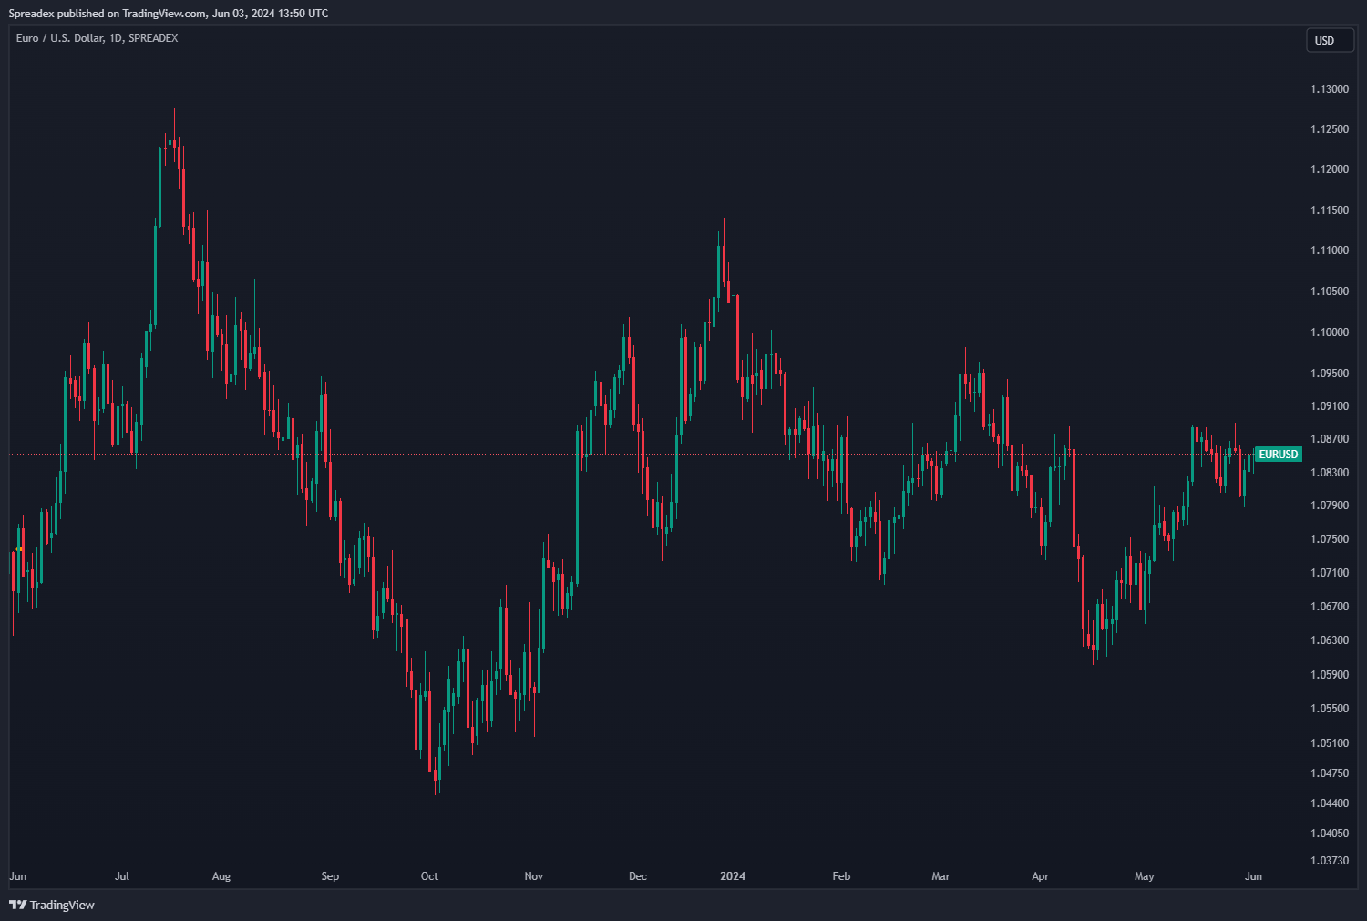Click the 1.07100 price axis label
The height and width of the screenshot is (921, 1367).
pyautogui.click(x=1330, y=573)
